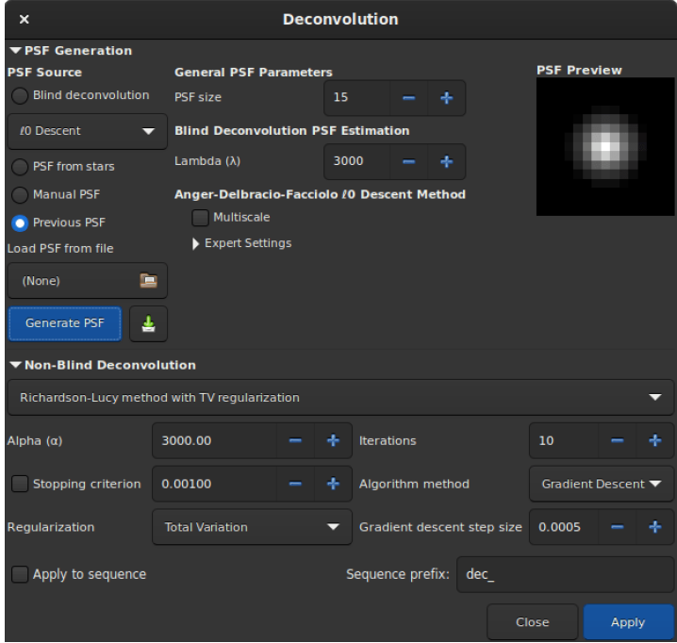
Task: Select Blind deconvolution radio button
Action: pos(19,95)
